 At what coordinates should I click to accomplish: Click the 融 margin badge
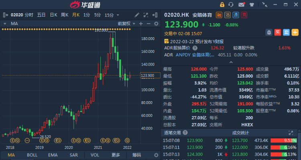tap(219, 15)
